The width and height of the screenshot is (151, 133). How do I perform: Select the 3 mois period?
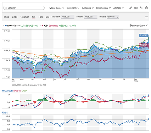click(15, 17)
